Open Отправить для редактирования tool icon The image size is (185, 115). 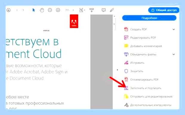[x=126, y=97]
